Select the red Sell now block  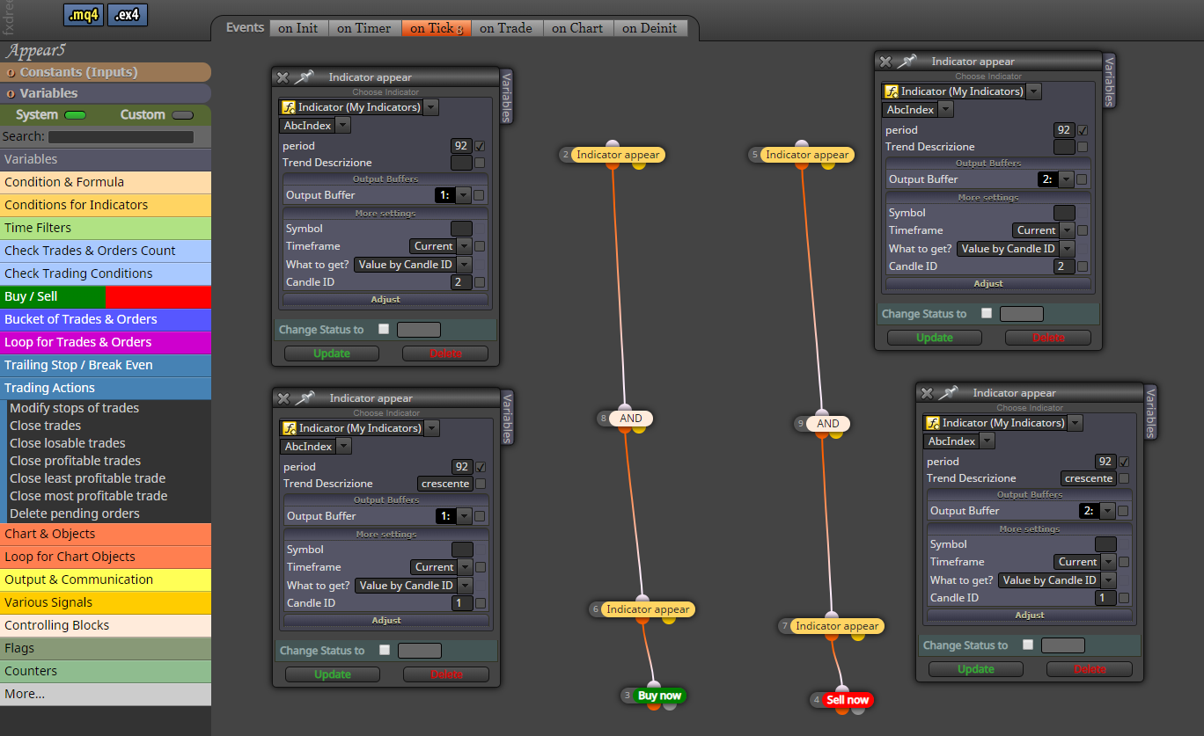tap(848, 700)
